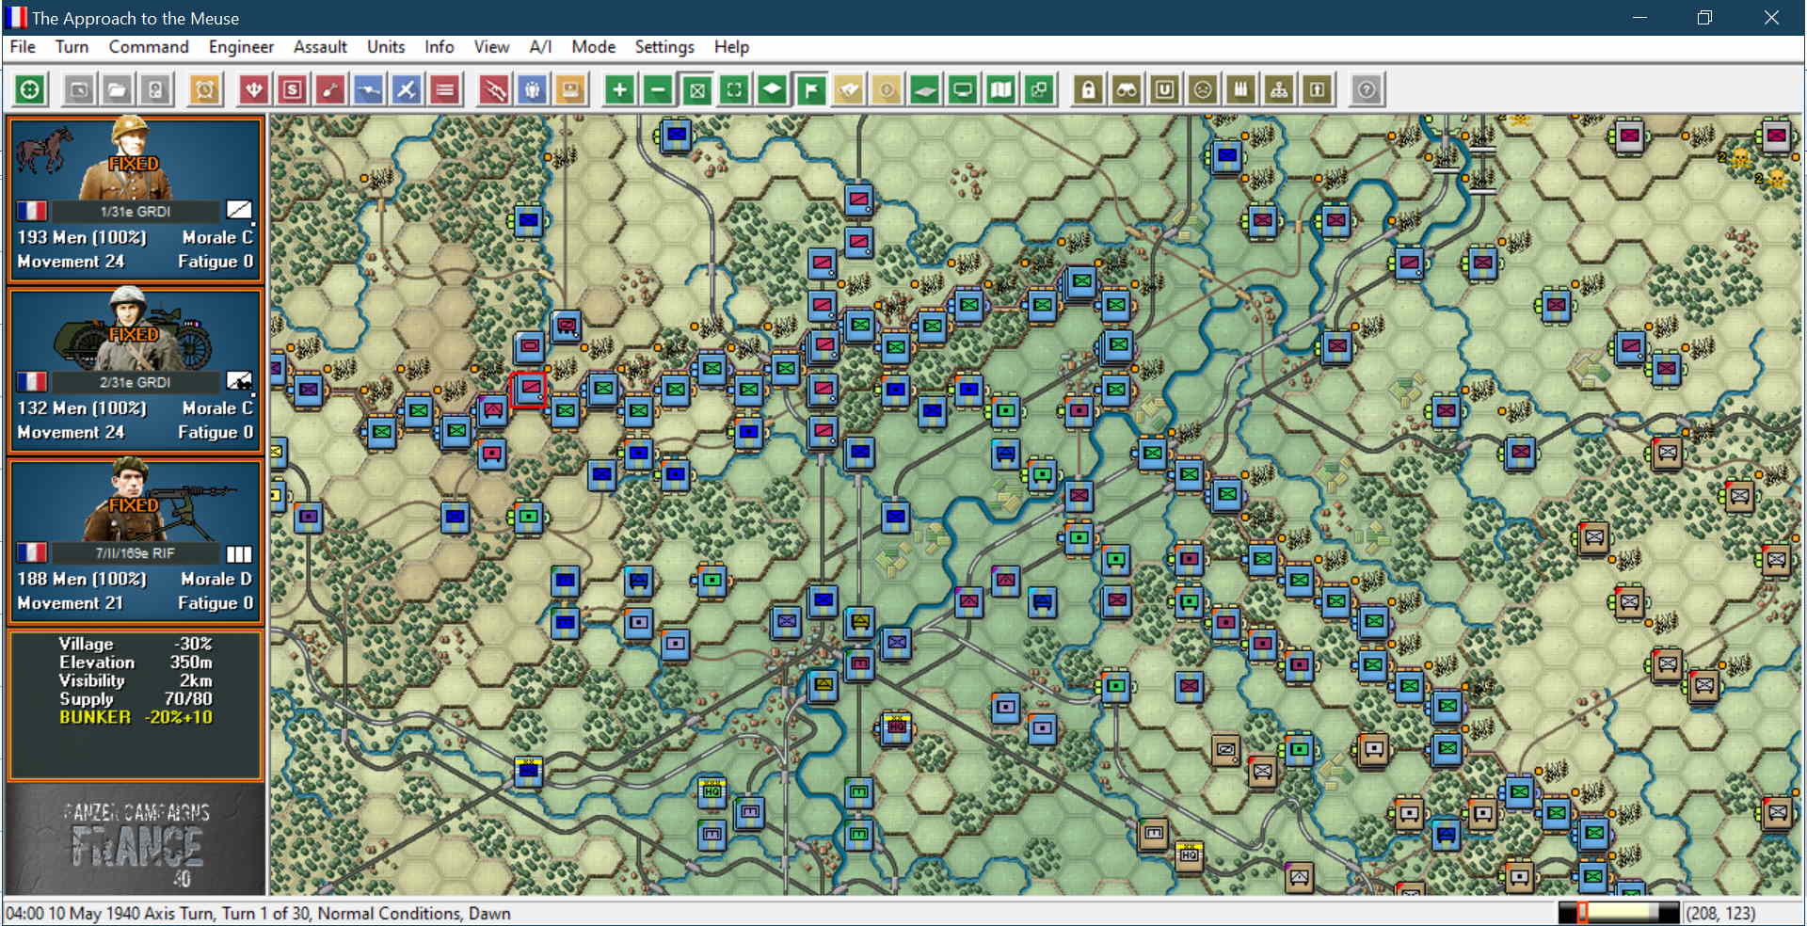The image size is (1807, 926).
Task: Click the grey open-folder toolbar icon
Action: pos(117,90)
